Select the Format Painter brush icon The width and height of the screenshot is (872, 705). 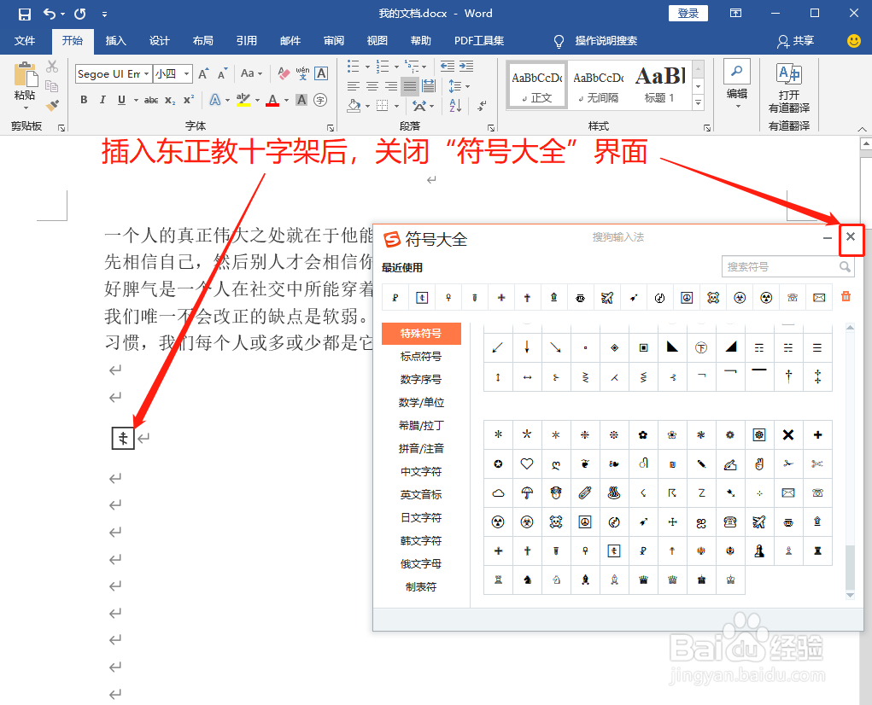(52, 104)
